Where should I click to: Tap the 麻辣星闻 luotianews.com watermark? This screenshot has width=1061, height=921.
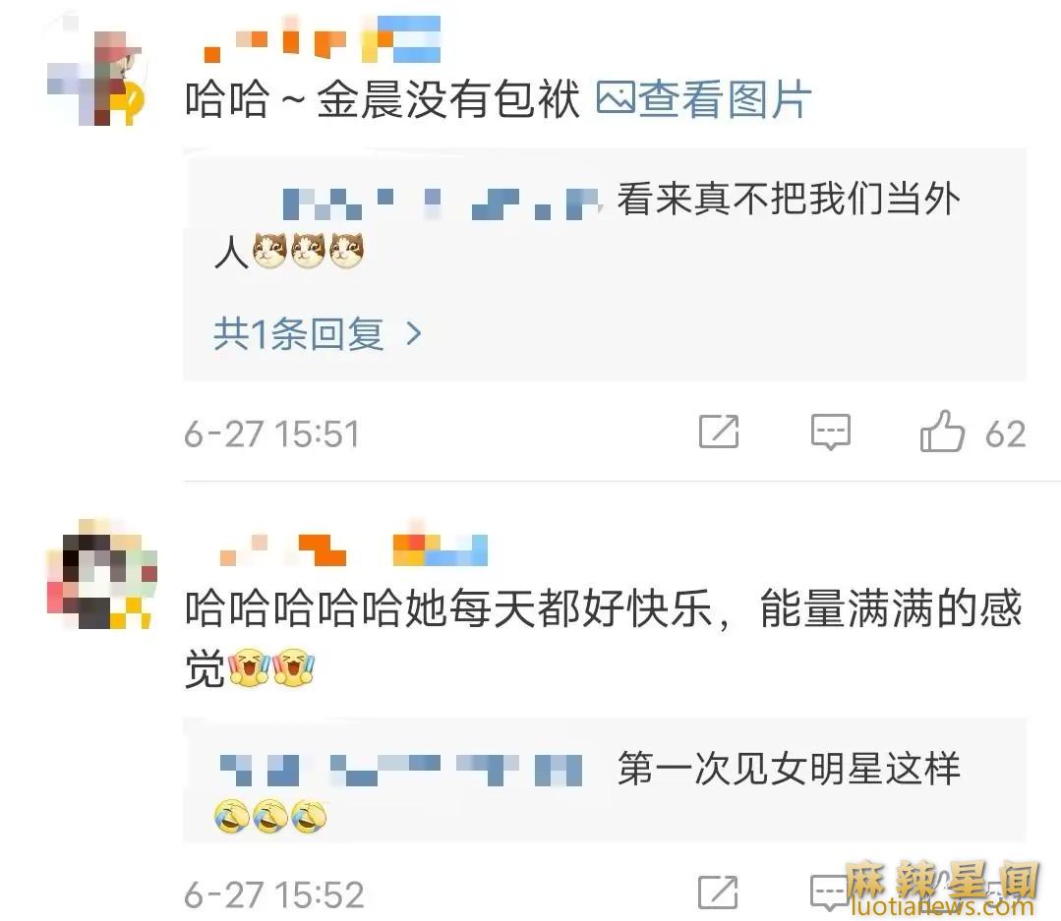tap(941, 890)
